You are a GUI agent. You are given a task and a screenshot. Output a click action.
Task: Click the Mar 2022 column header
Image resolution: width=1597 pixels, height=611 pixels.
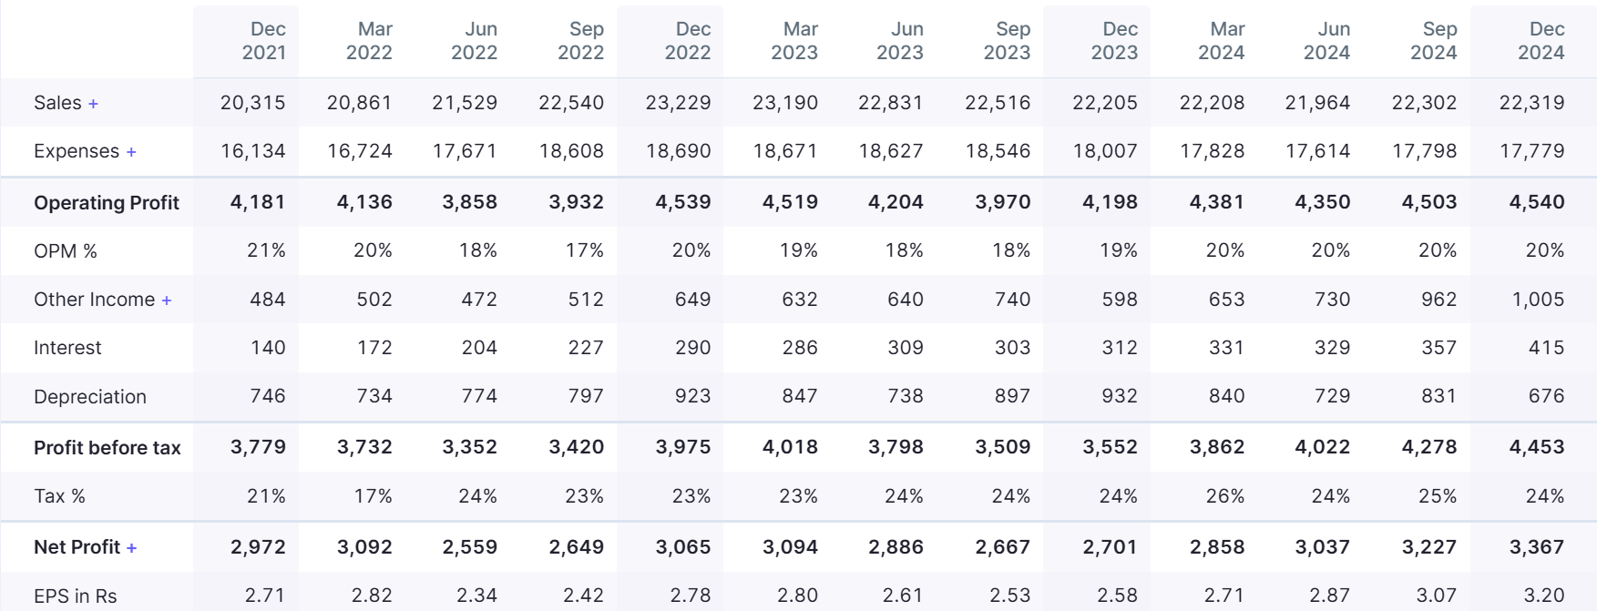[369, 41]
